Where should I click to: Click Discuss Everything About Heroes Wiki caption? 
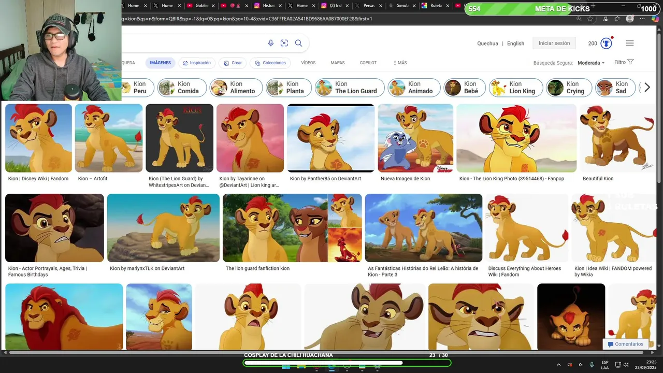coord(525,271)
